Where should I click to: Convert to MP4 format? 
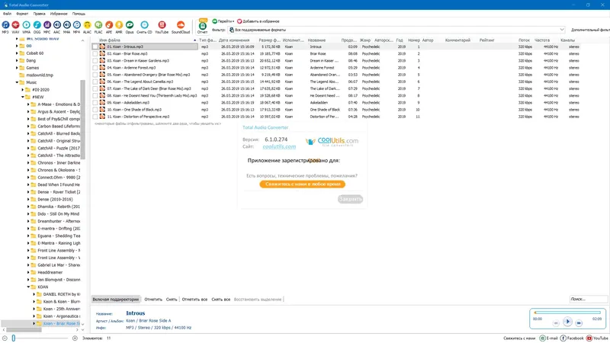77,26
